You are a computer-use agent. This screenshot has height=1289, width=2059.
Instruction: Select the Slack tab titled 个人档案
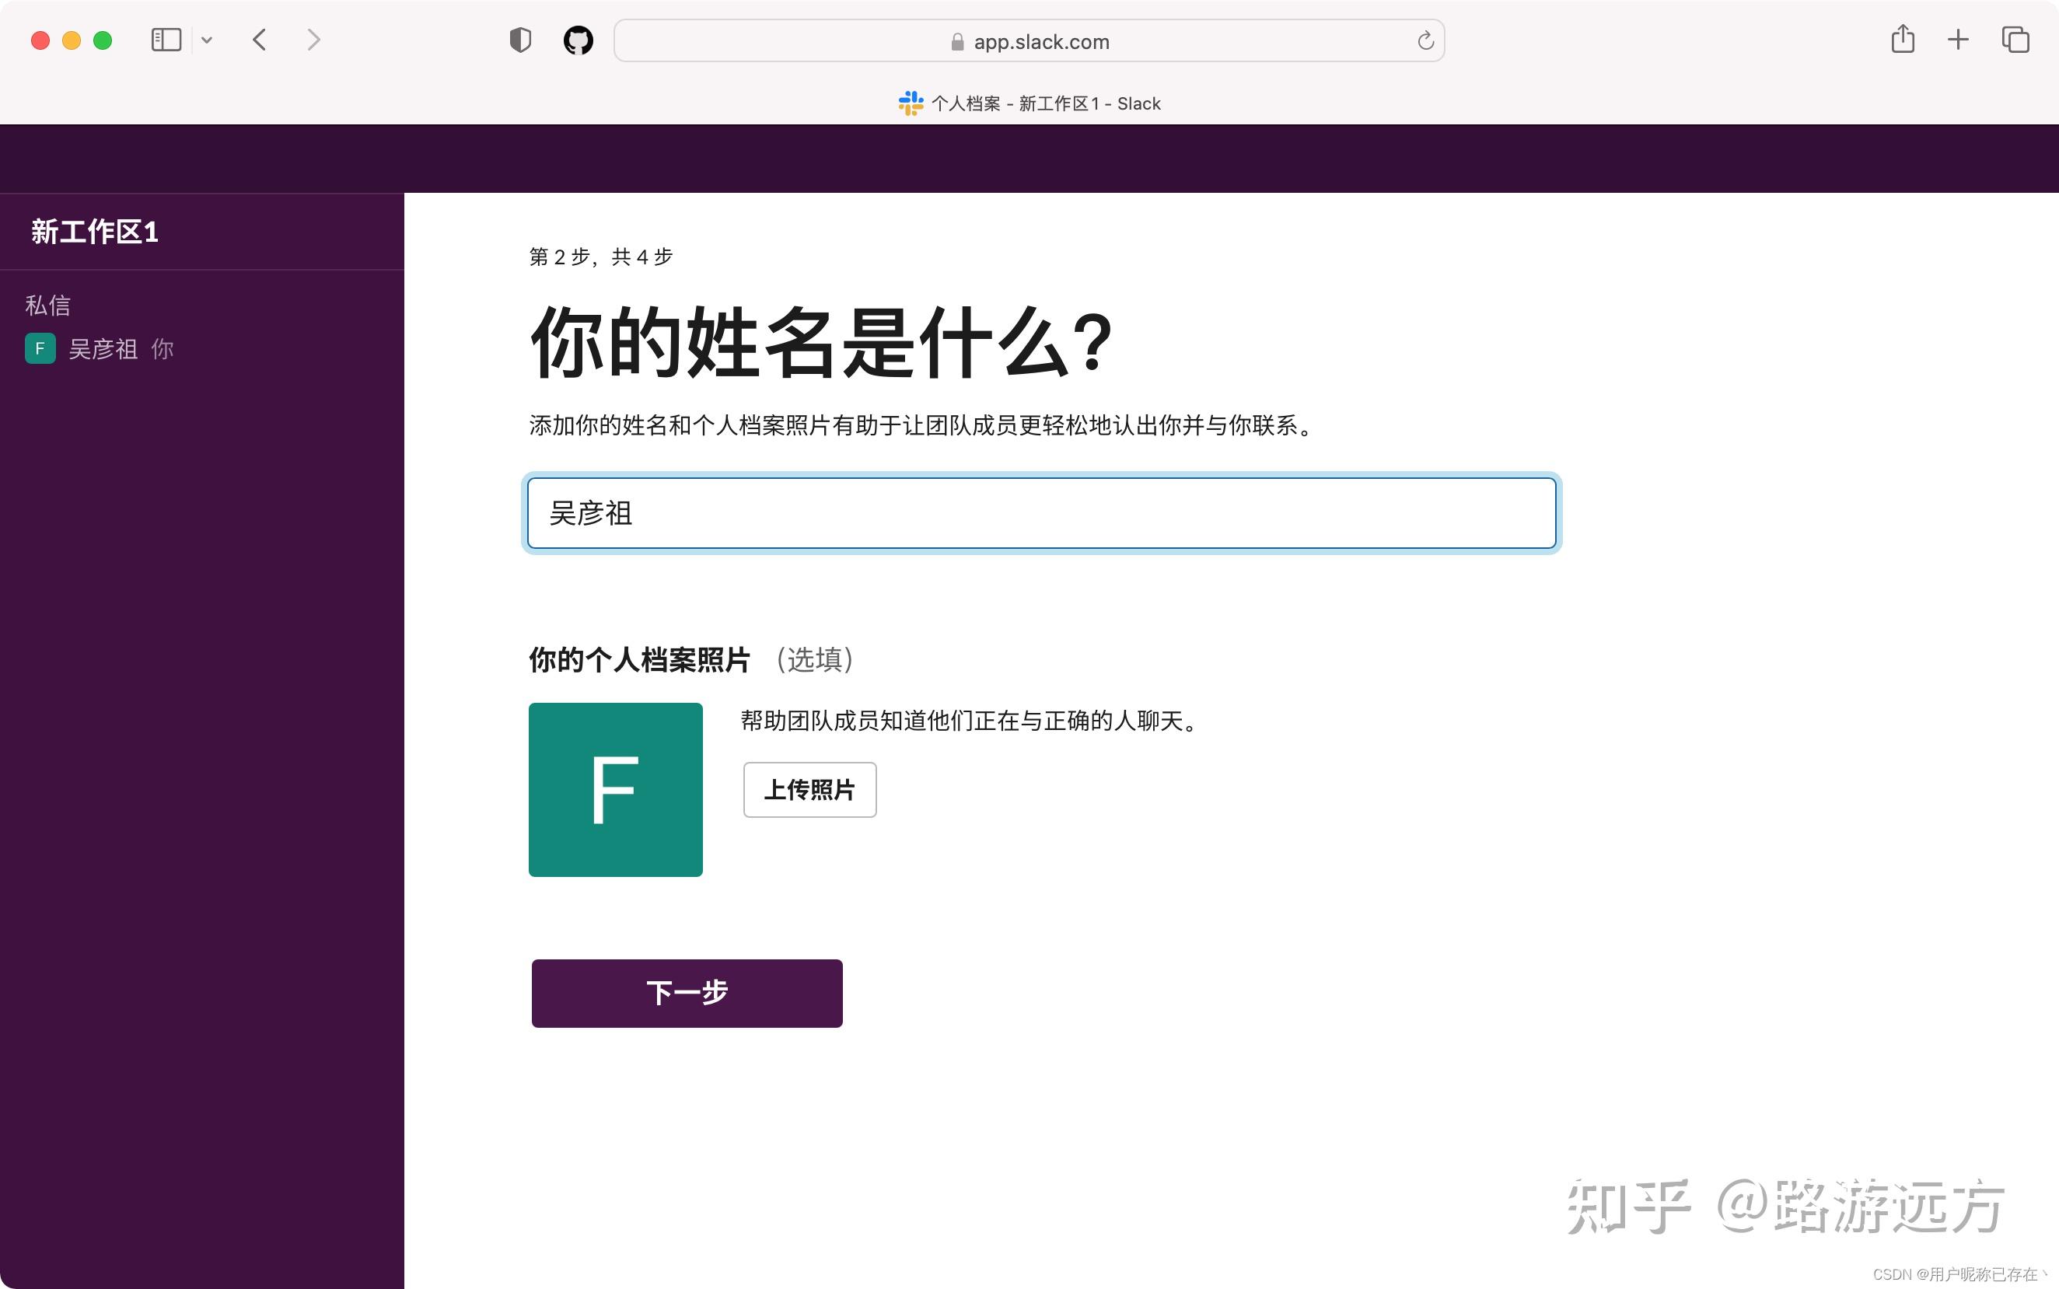pos(1029,103)
